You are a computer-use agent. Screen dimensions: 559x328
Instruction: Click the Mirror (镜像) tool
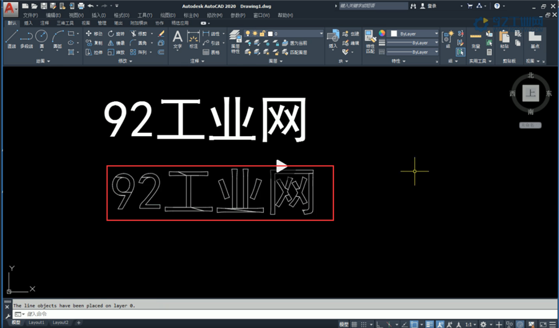point(116,43)
